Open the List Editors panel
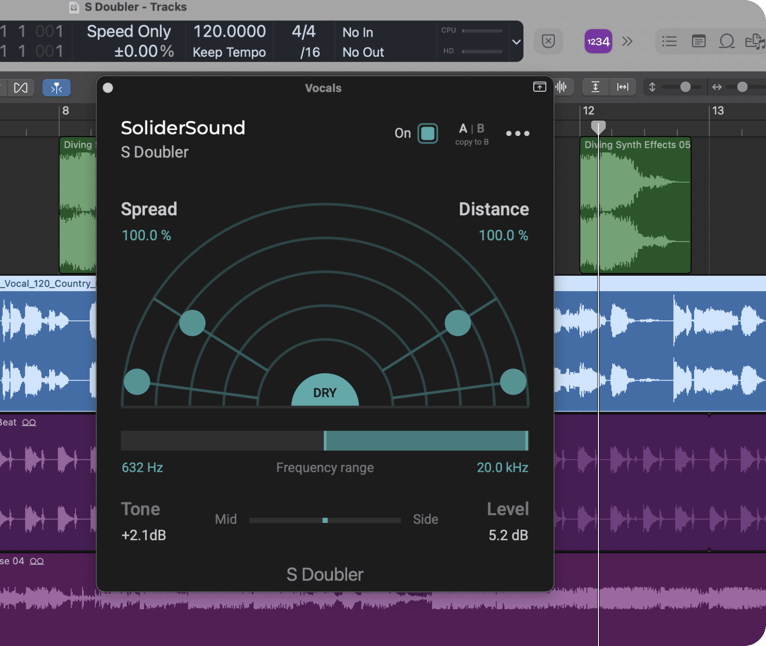 pyautogui.click(x=669, y=41)
